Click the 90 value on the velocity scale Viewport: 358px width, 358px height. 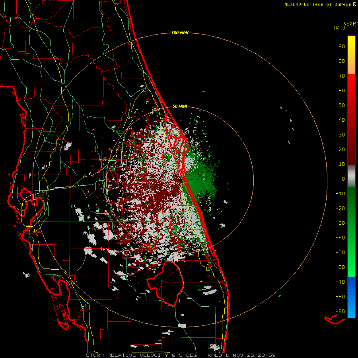tap(342, 47)
